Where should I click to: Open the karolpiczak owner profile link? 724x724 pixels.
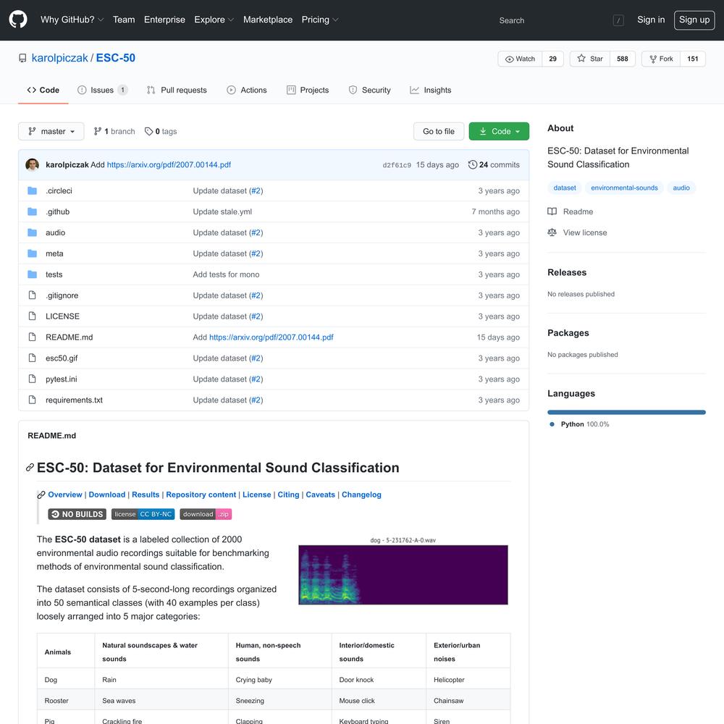[59, 58]
